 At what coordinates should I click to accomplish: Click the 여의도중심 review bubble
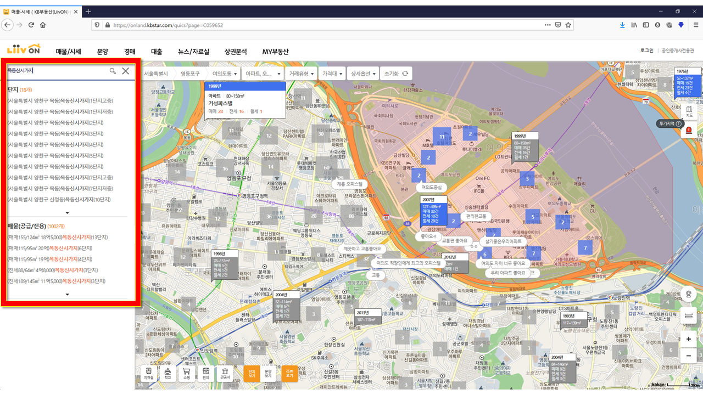(432, 187)
